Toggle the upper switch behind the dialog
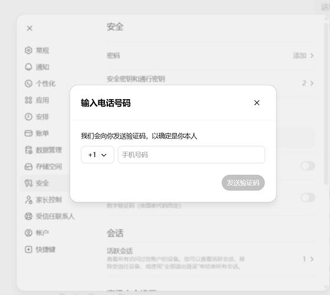Viewport: 330px width, 295px height. click(x=308, y=166)
